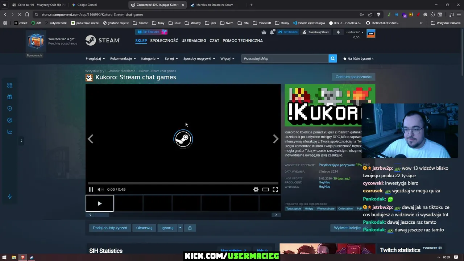Open Steam notifications bell
Viewport: 464px width, 261px height.
(272, 32)
